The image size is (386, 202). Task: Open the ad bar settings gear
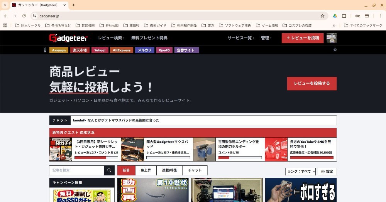335,50
